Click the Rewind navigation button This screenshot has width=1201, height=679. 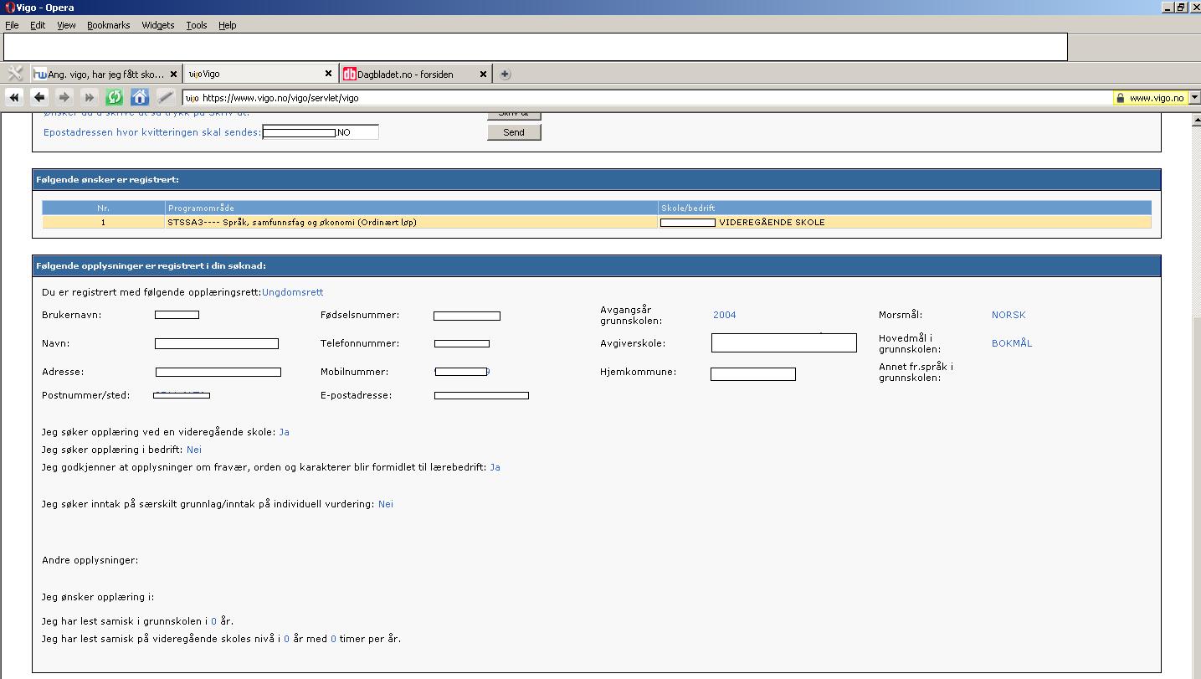[x=14, y=97]
